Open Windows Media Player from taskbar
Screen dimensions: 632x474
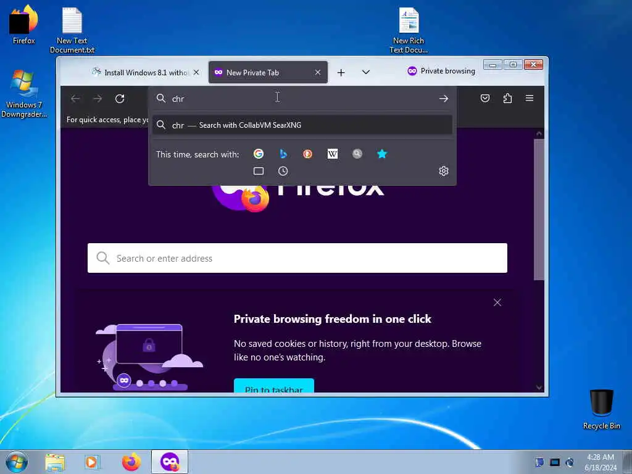pyautogui.click(x=93, y=462)
